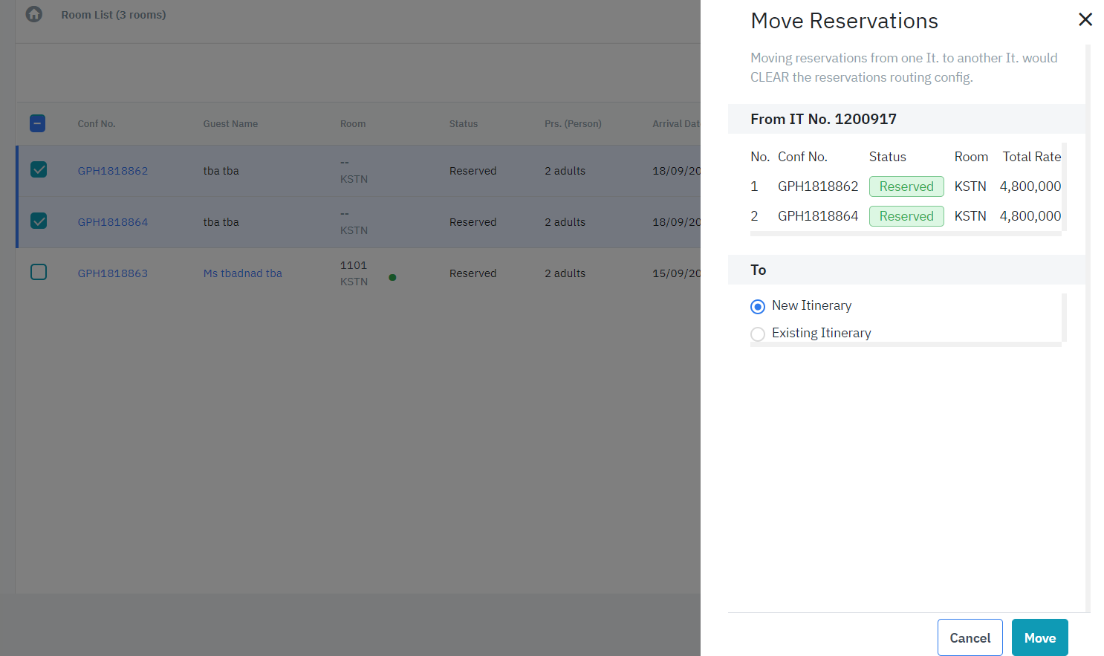1104x656 pixels.
Task: Click the Prs. (Person) column header
Action: coord(573,124)
